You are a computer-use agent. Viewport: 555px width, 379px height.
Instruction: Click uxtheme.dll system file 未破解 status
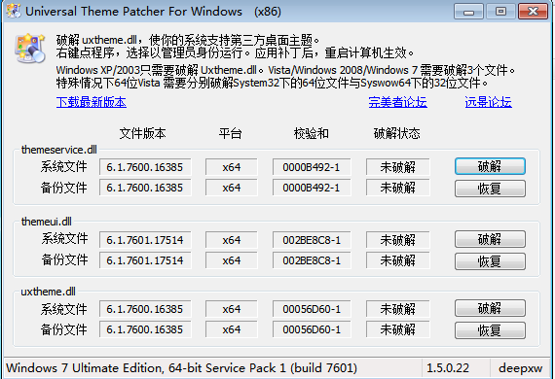coord(398,309)
